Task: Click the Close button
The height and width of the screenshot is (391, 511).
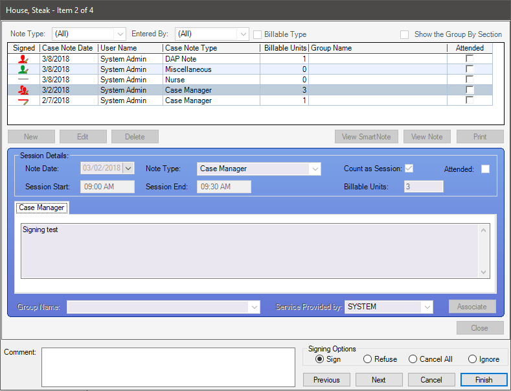Action: pos(480,328)
